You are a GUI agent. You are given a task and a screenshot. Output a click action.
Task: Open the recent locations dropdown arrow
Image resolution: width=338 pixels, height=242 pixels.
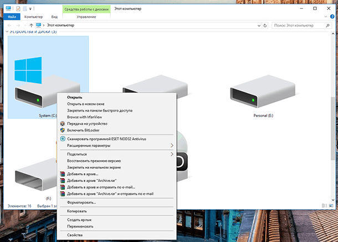(25, 26)
